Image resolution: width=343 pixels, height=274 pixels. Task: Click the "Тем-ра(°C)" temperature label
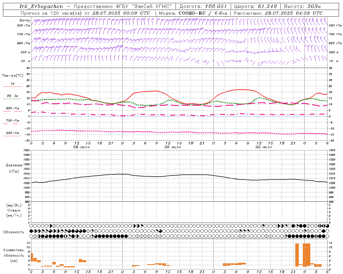13,76
